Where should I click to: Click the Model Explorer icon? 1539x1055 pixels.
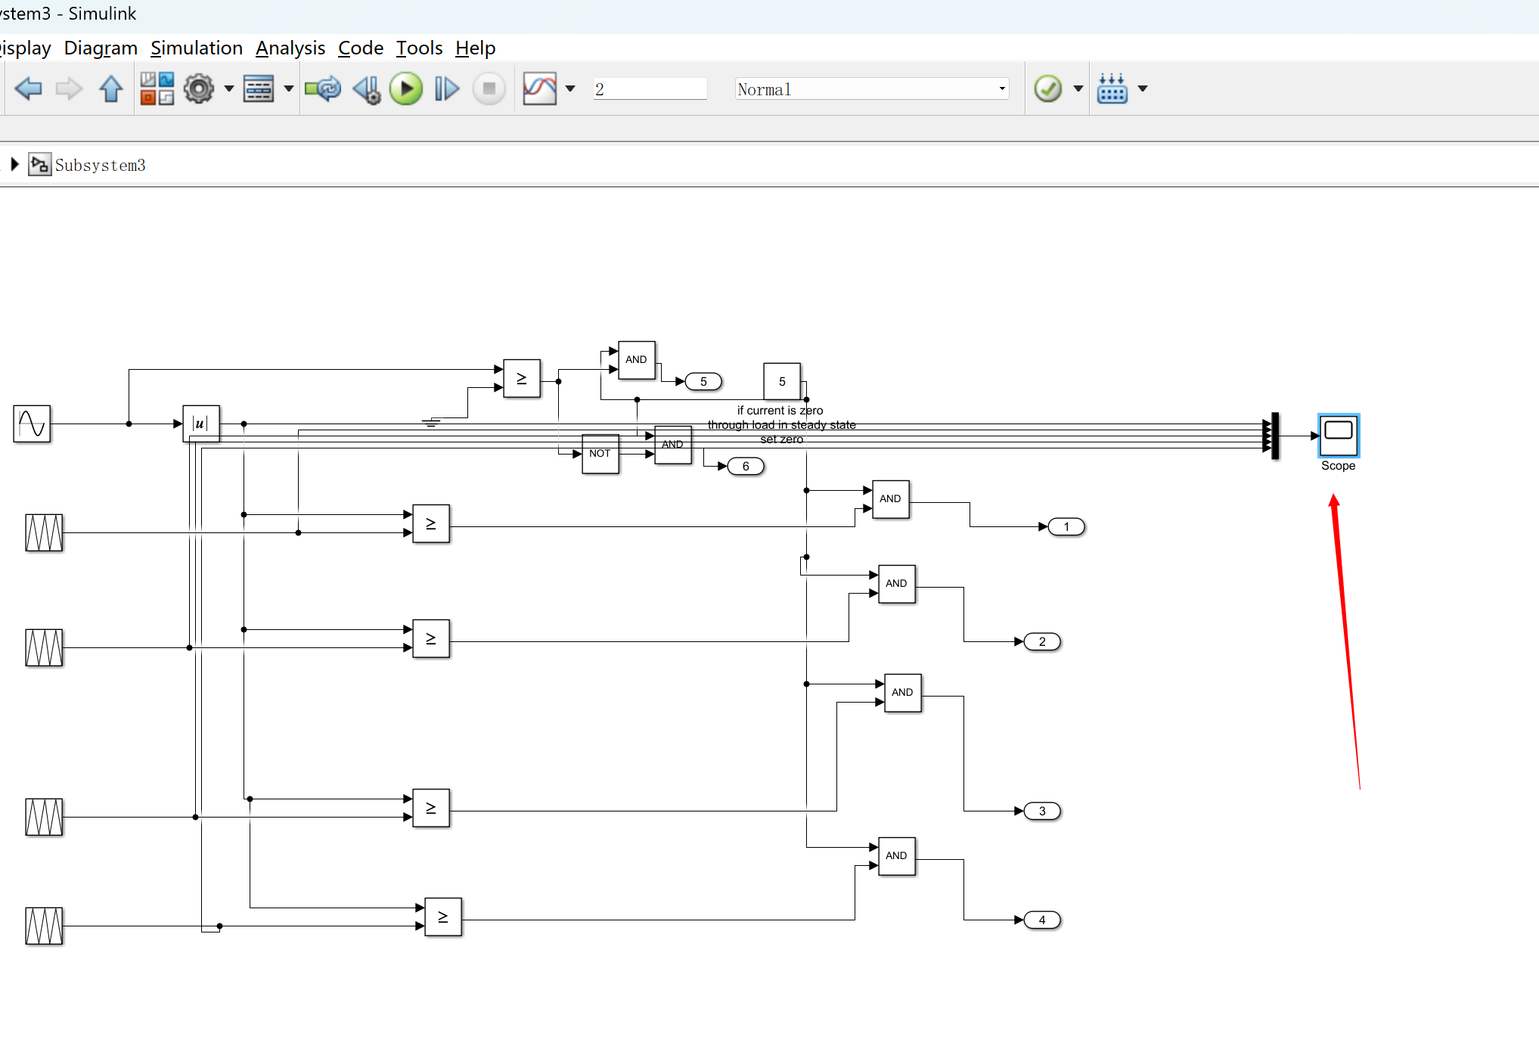[258, 89]
